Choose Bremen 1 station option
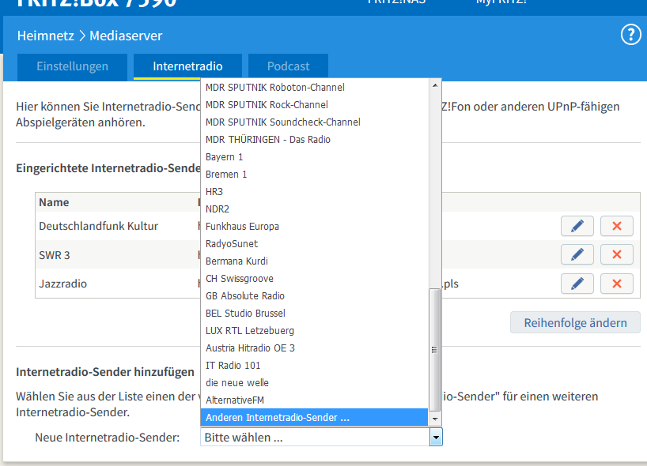647x466 pixels. pos(315,174)
